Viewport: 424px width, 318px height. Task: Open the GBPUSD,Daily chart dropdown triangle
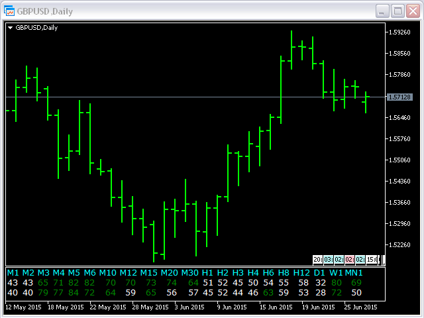[x=11, y=28]
